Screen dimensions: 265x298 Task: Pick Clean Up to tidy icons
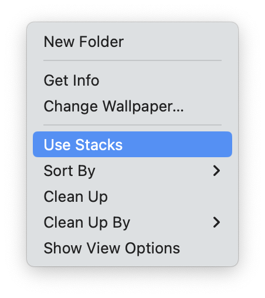[x=132, y=197]
